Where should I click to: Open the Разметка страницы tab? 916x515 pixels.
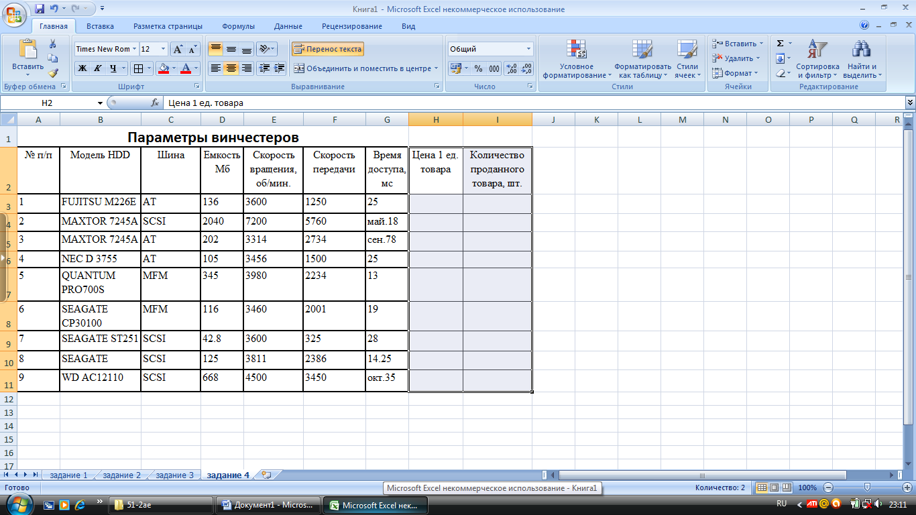click(x=168, y=26)
